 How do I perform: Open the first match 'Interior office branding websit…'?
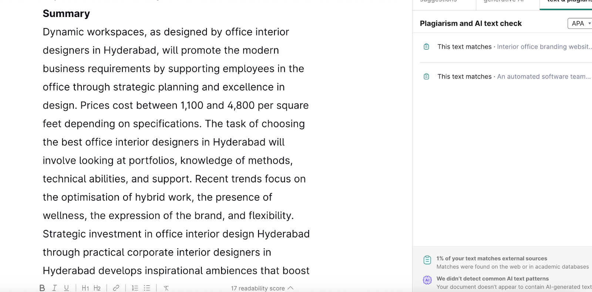click(544, 47)
